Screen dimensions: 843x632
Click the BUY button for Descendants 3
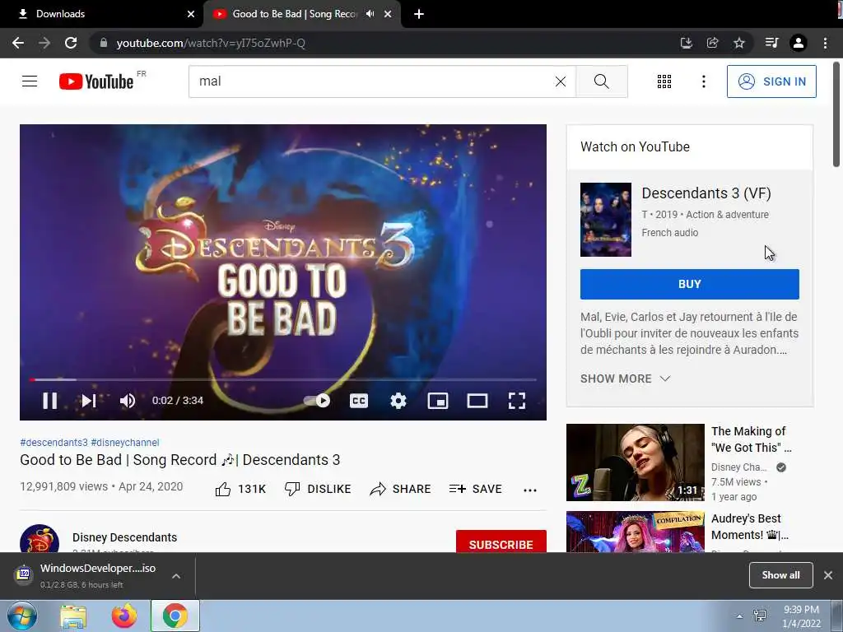coord(689,284)
